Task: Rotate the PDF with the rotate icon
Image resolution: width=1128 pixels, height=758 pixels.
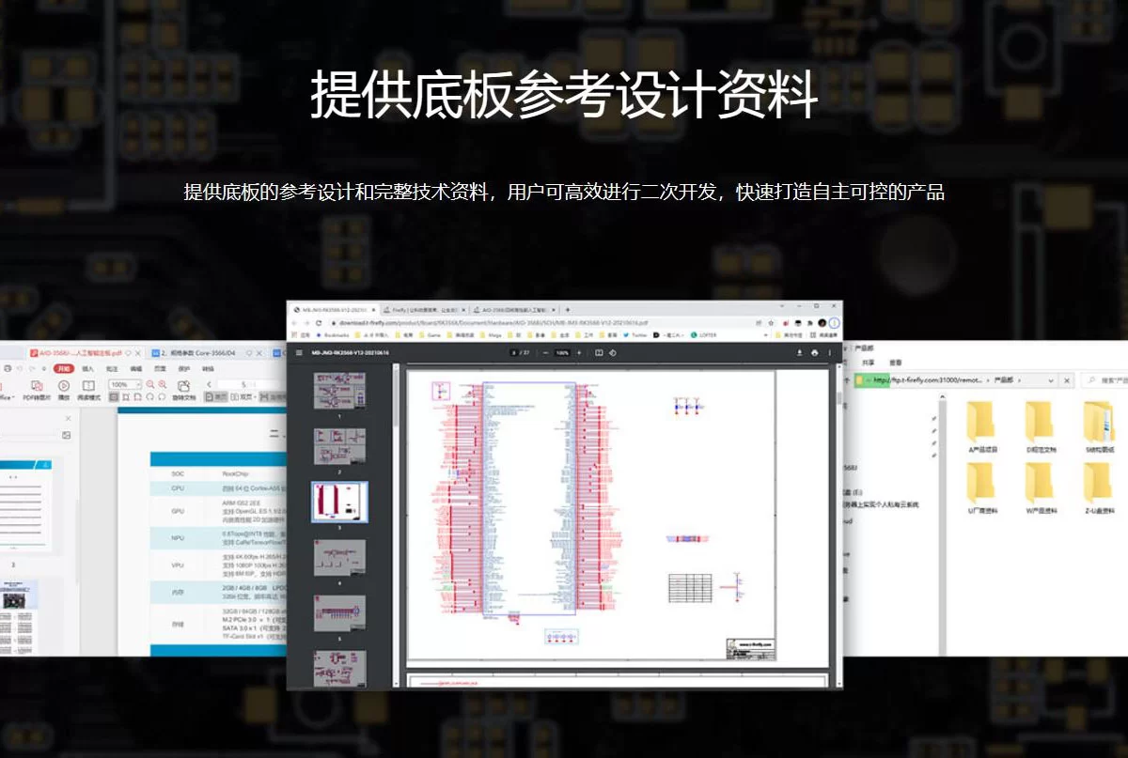Action: click(x=613, y=352)
